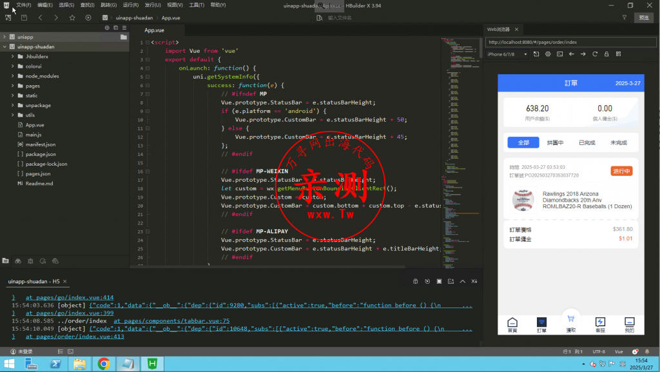The height and width of the screenshot is (372, 660).
Task: Toggle the browser lock icon
Action: (607, 54)
